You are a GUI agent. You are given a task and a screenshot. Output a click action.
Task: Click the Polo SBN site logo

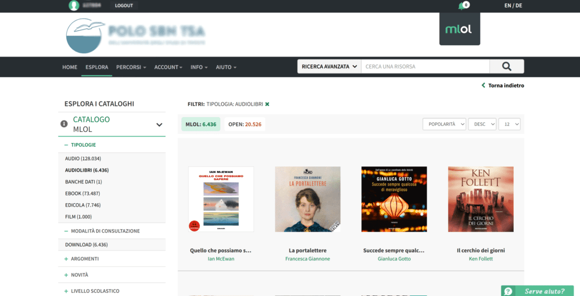(85, 35)
